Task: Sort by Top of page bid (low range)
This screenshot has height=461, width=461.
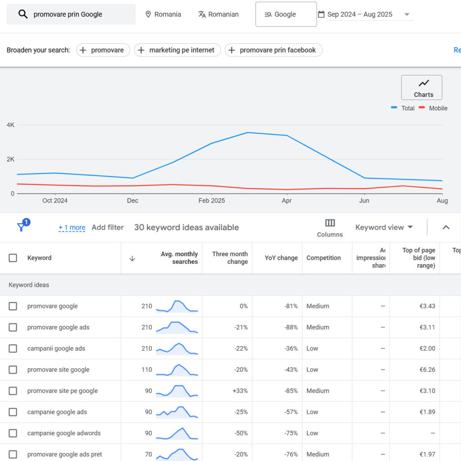Action: pyautogui.click(x=419, y=258)
